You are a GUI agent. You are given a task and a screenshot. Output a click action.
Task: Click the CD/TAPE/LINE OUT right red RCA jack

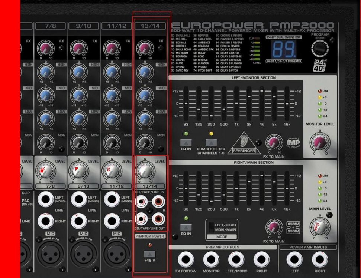click(x=158, y=219)
